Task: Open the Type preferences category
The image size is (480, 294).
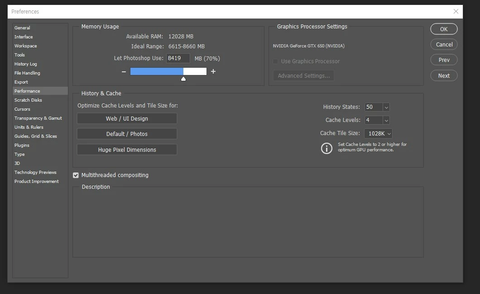Action: [x=40, y=154]
